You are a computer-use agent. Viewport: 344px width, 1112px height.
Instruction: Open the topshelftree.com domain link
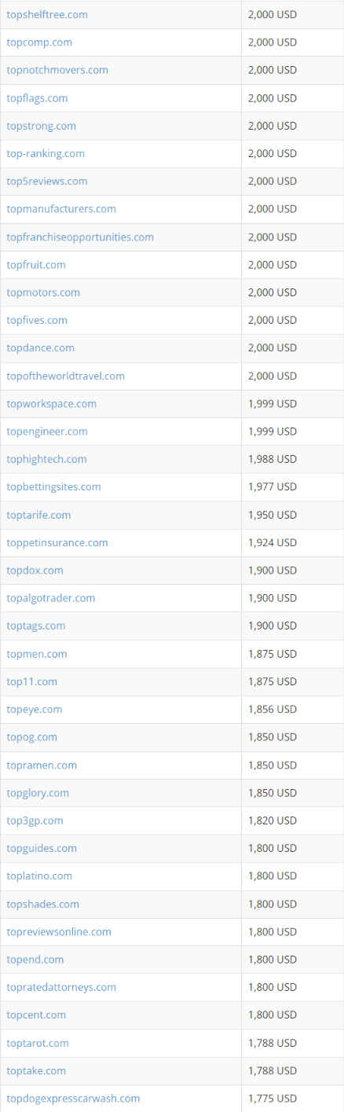click(x=47, y=14)
